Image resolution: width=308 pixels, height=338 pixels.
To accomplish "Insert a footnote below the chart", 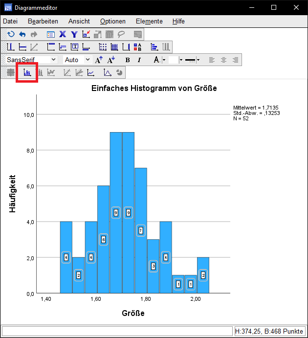I will (86, 47).
